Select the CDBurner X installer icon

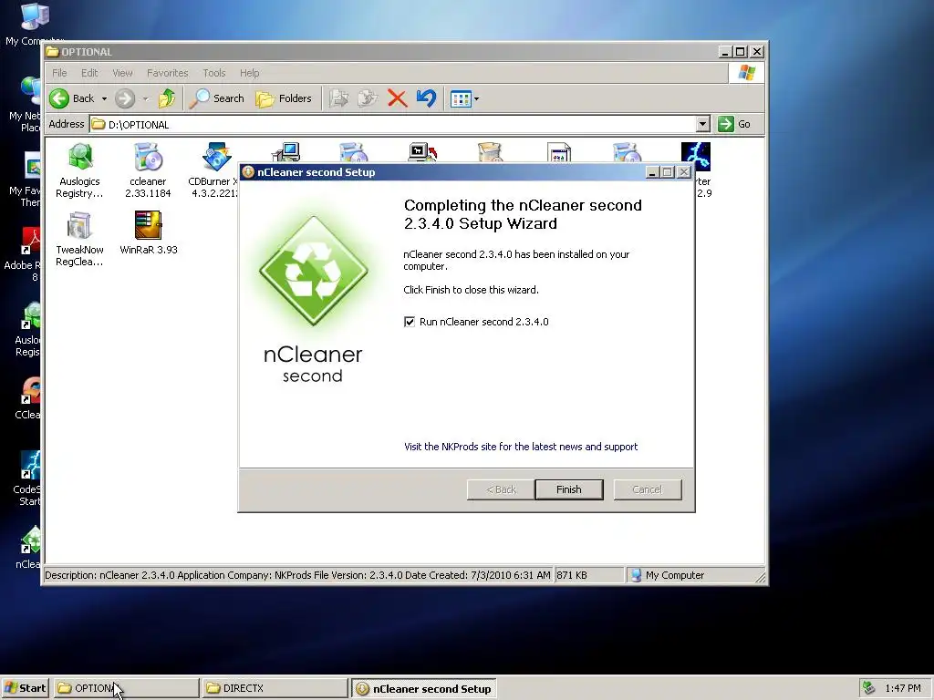(216, 157)
